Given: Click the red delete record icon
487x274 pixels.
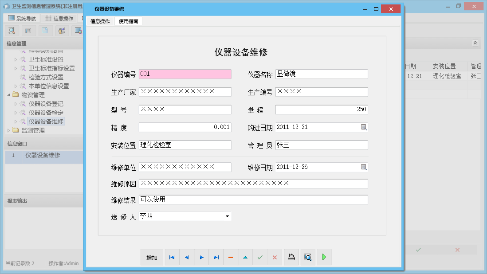Looking at the screenshot, I should pos(230,257).
